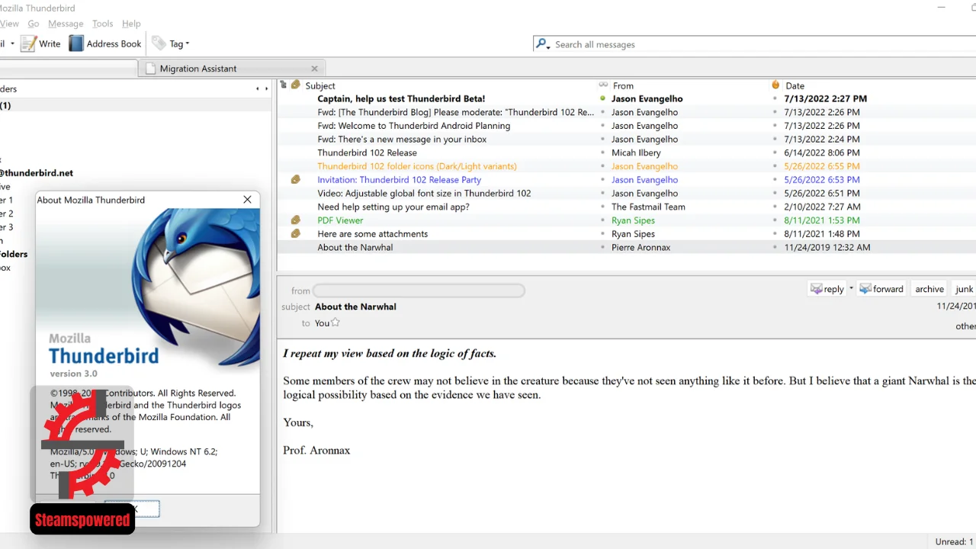Mark message with junk button
Image resolution: width=976 pixels, height=549 pixels.
(x=965, y=289)
